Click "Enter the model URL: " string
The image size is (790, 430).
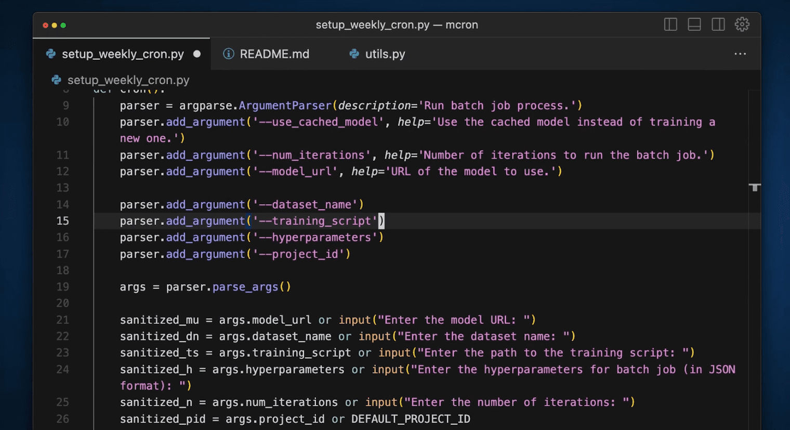coord(454,320)
